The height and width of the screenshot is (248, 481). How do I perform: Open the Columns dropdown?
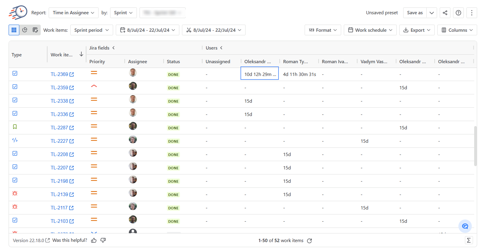tap(457, 30)
